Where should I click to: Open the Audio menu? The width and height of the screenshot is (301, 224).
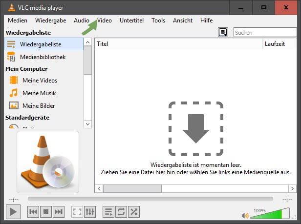click(82, 20)
